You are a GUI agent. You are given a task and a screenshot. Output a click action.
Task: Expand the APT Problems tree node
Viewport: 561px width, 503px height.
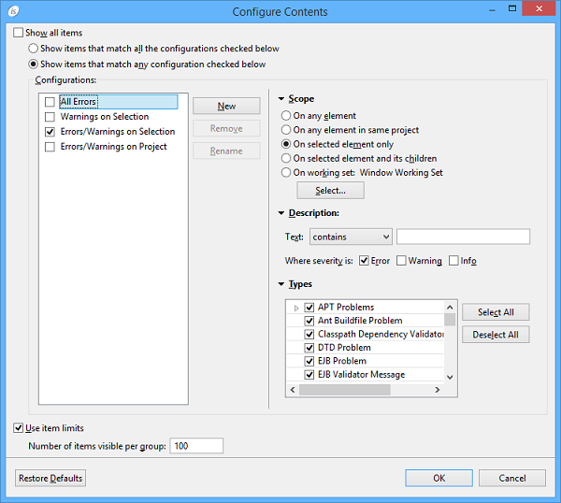click(296, 308)
